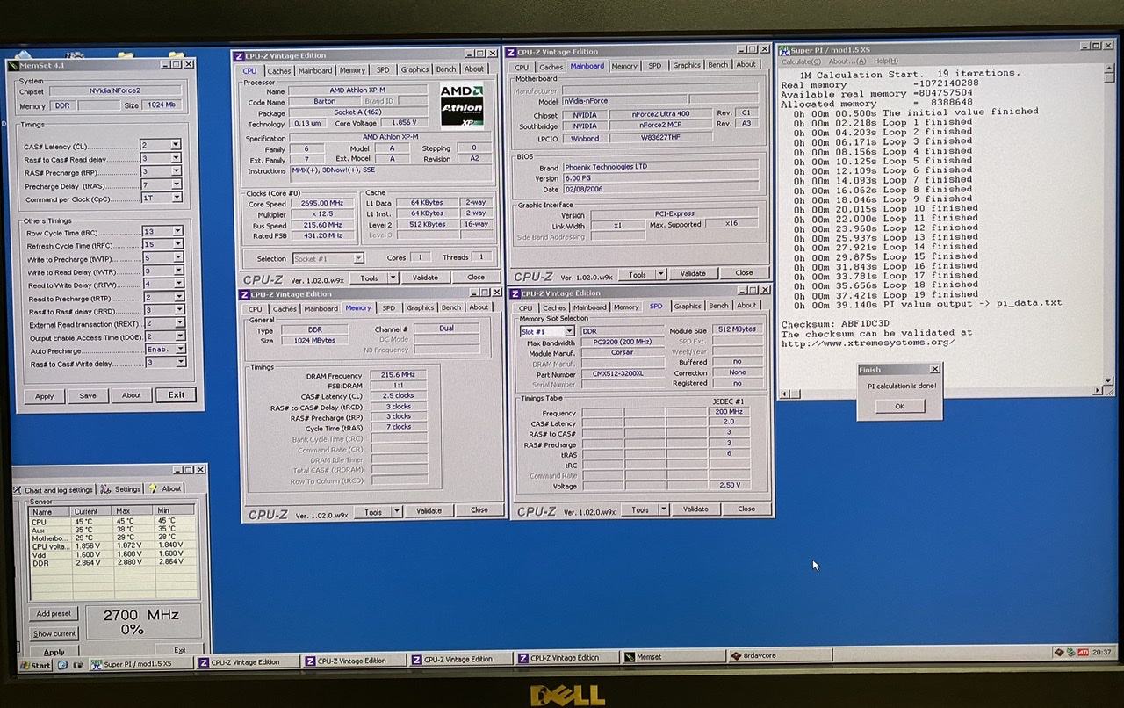Click the taskbar clock showing 20:37

1102,653
